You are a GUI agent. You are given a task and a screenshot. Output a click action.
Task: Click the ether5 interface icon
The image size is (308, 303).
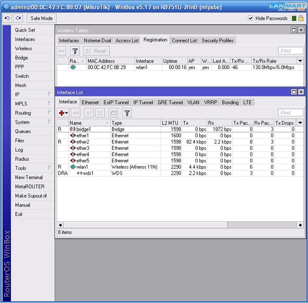point(73,160)
